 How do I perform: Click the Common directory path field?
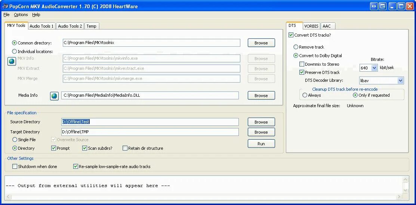[x=151, y=43]
